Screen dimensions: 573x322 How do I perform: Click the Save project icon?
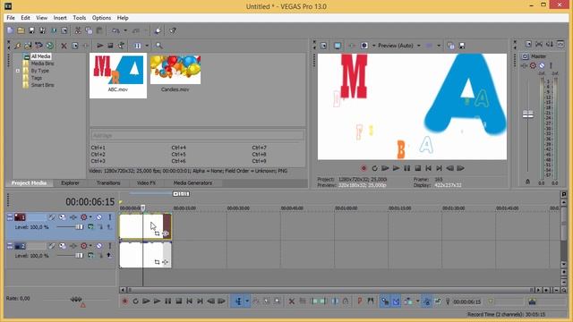pyautogui.click(x=32, y=30)
